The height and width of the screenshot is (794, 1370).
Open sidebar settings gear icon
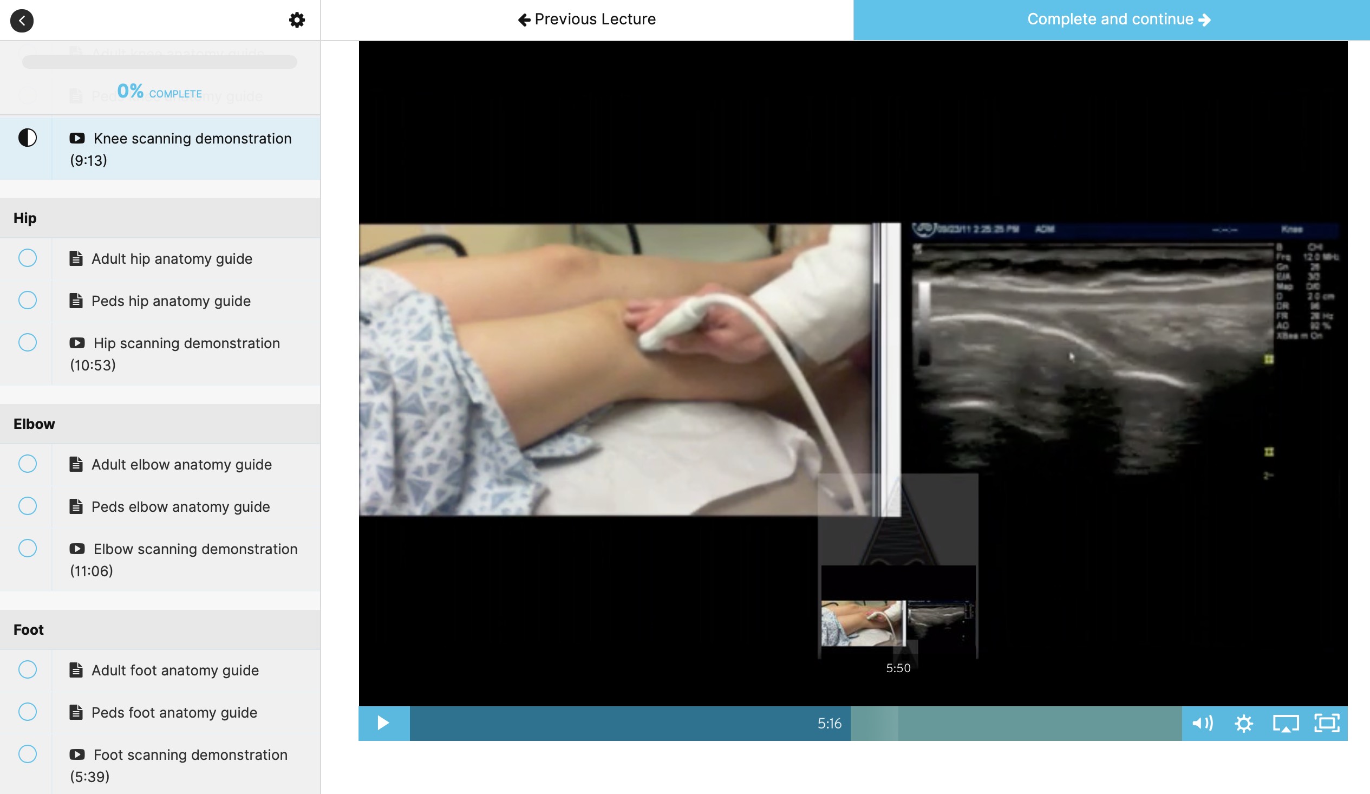point(297,21)
